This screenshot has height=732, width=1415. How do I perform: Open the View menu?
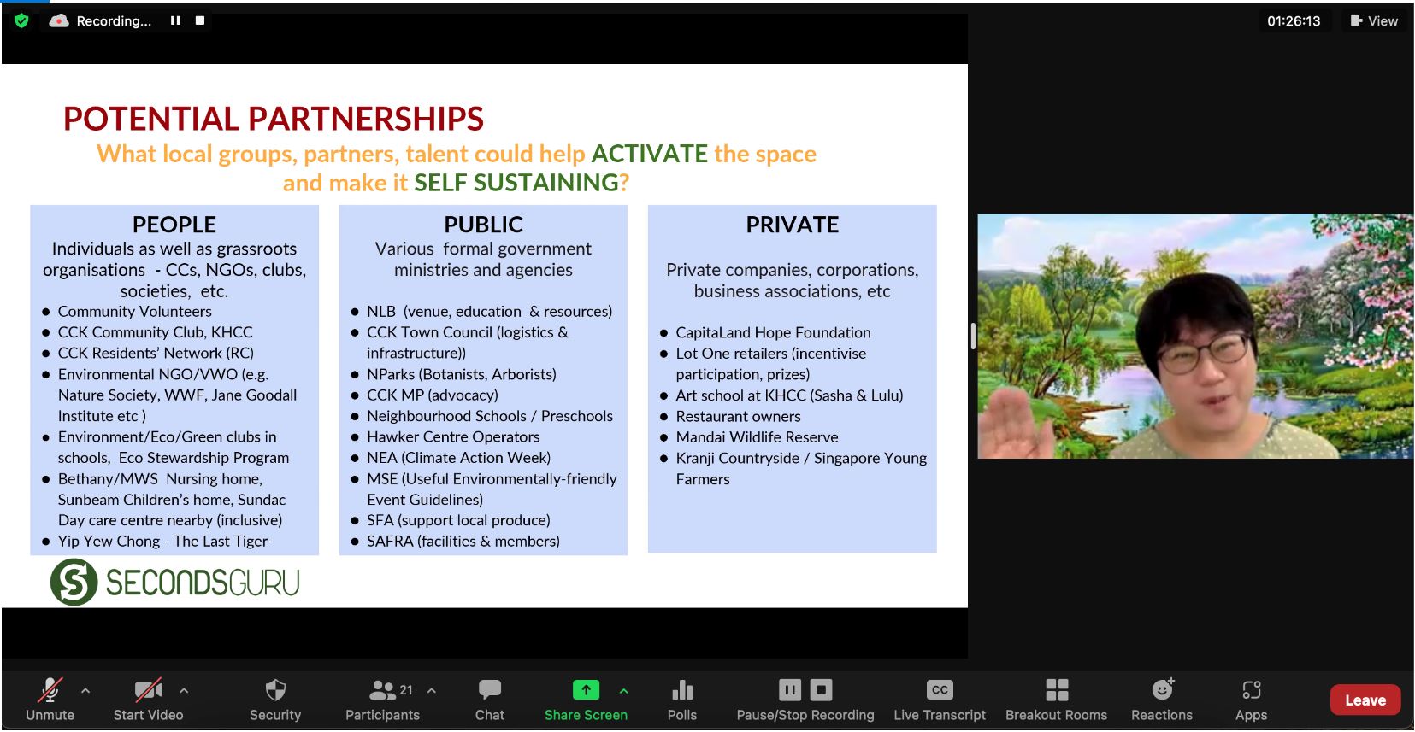tap(1374, 20)
